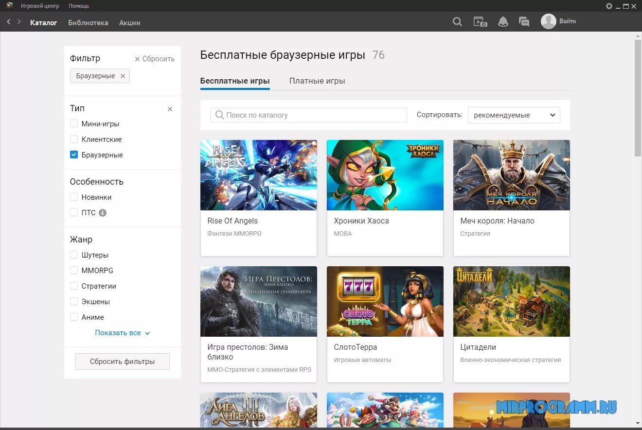Viewport: 642px width, 430px height.
Task: Click the Войти login link
Action: (568, 21)
